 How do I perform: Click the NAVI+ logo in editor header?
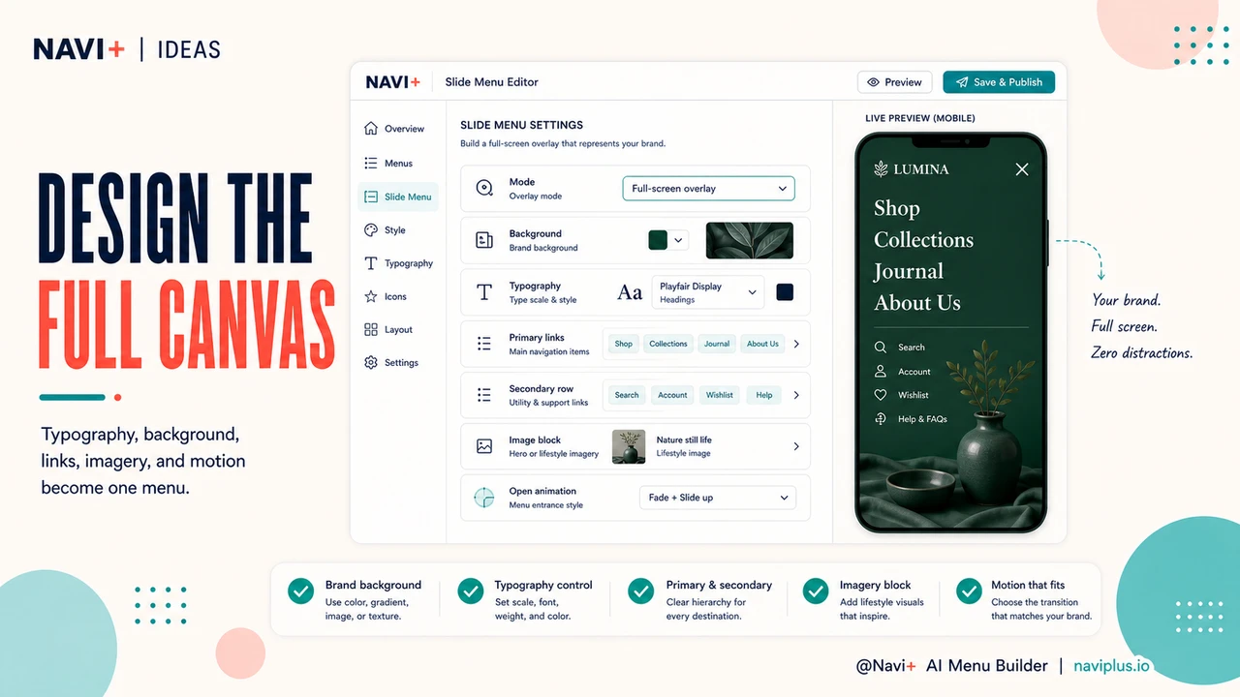pos(393,82)
